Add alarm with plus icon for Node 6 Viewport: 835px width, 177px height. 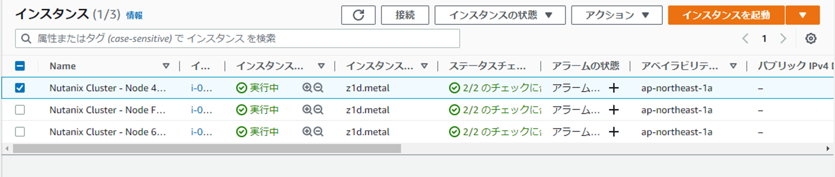[x=614, y=132]
